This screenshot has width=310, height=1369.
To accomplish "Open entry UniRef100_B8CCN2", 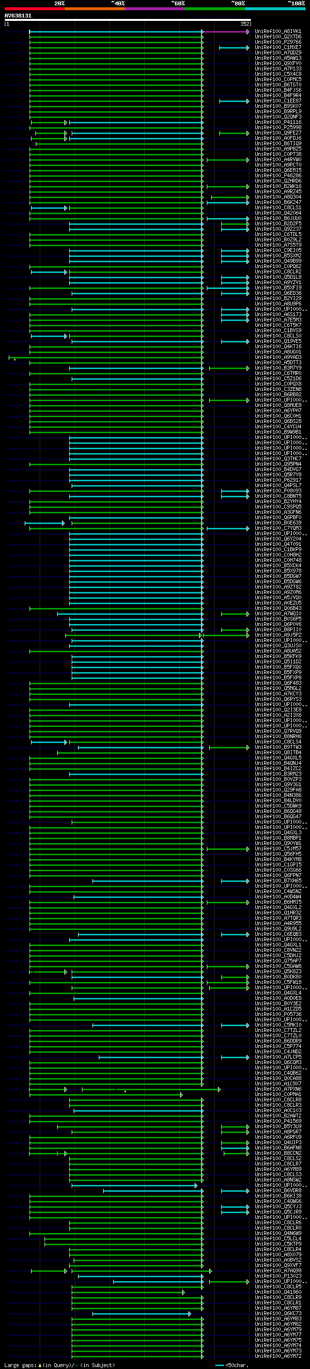I will pos(278,1153).
